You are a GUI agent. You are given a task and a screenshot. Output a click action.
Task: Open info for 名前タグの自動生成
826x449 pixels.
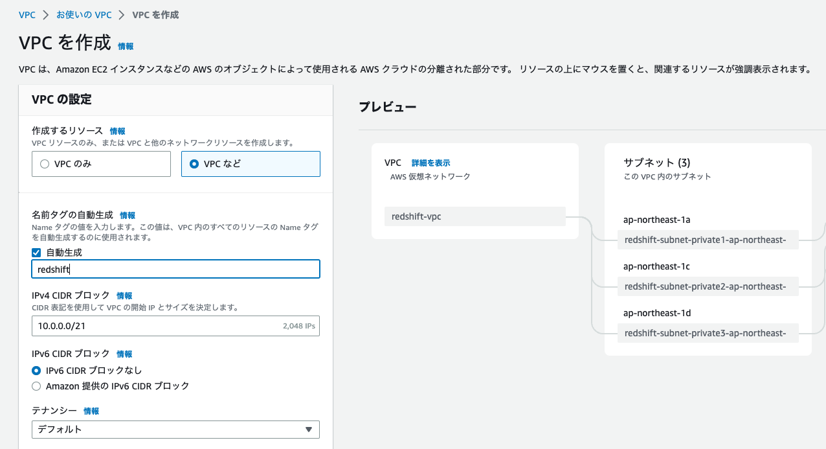(x=127, y=214)
